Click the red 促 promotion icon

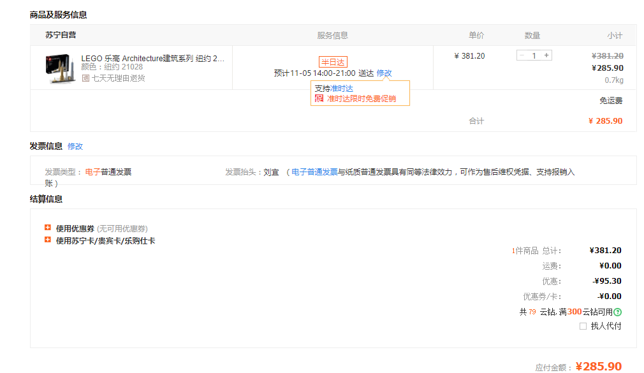tap(319, 99)
